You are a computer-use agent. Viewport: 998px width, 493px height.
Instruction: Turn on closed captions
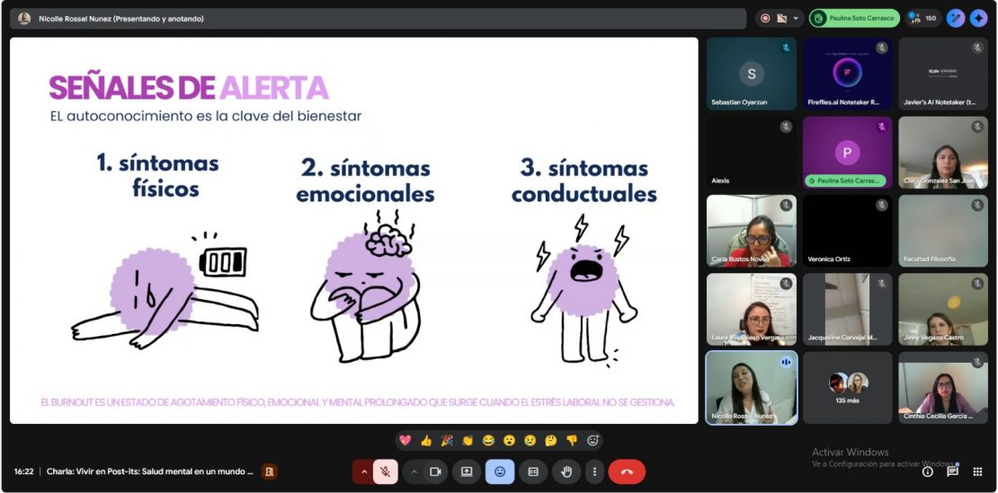532,471
